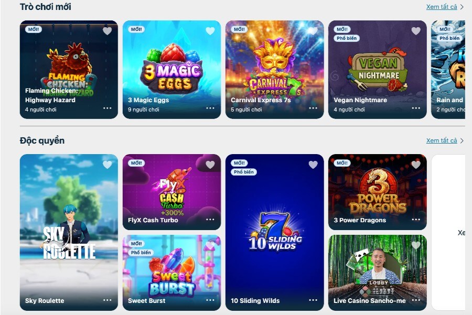This screenshot has width=472, height=315.
Task: Click the heart icon on FlyX Cash Turbo
Action: (x=210, y=165)
